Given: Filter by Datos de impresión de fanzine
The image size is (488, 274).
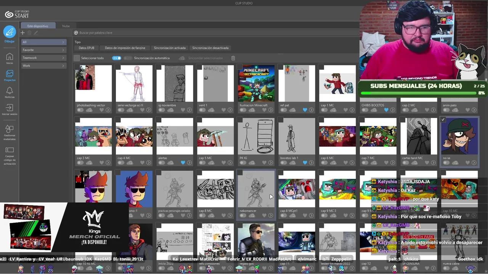Looking at the screenshot, I should [125, 48].
